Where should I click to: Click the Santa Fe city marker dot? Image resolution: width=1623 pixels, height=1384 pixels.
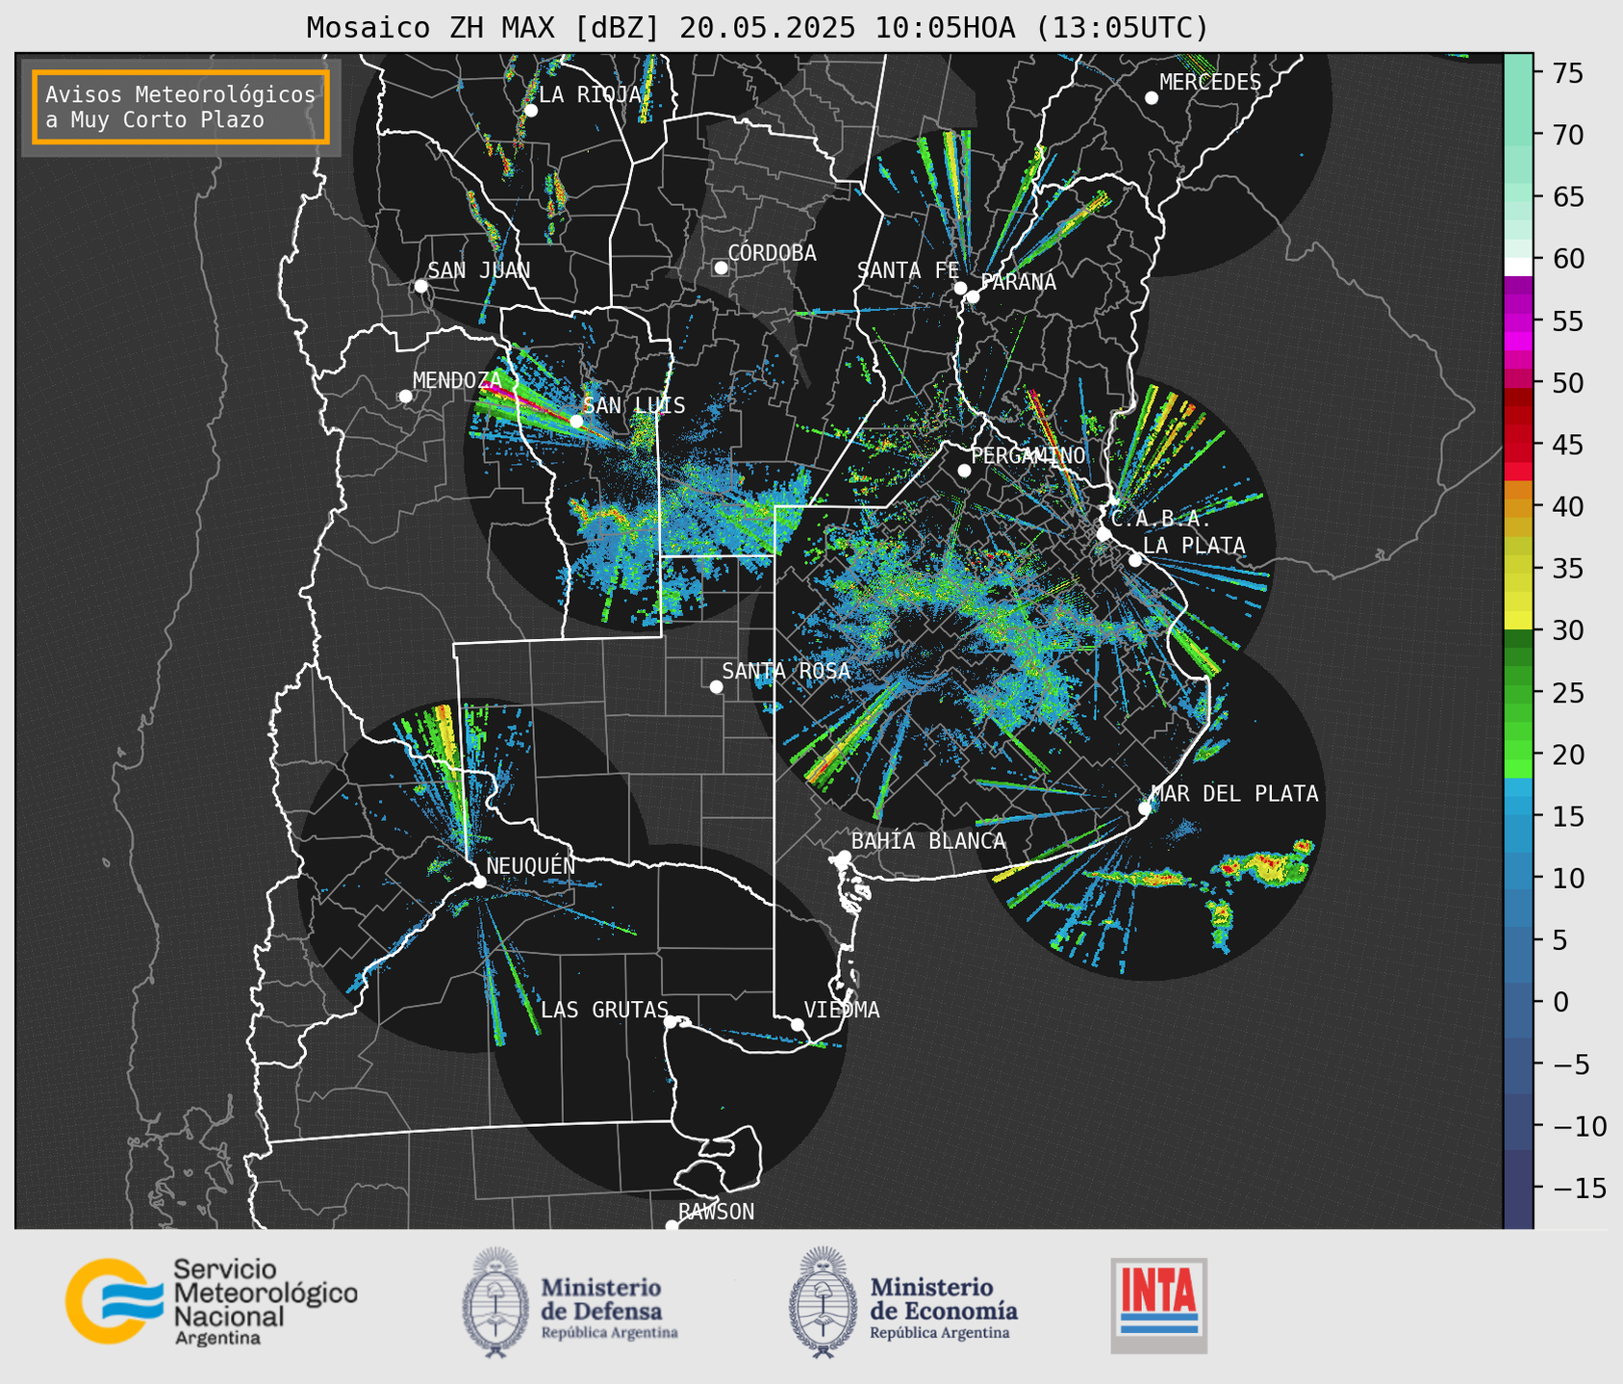(960, 288)
